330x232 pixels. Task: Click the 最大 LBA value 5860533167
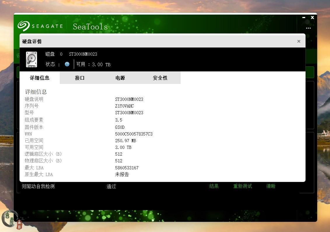click(127, 168)
